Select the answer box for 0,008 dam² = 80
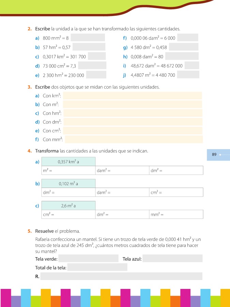This screenshot has width=230, height=307. pyautogui.click(x=182, y=56)
